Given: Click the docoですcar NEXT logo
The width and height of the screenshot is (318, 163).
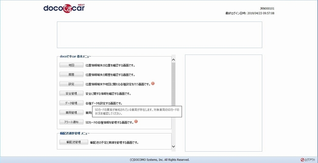Looking at the screenshot, I should point(64,8).
